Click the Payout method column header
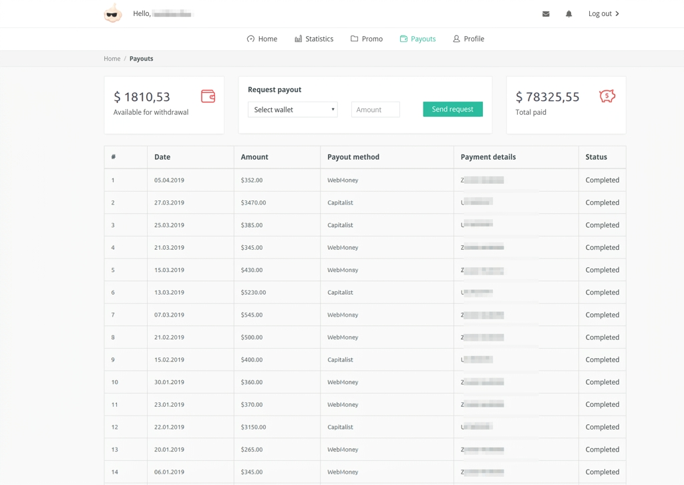Image resolution: width=684 pixels, height=485 pixels. tap(353, 157)
